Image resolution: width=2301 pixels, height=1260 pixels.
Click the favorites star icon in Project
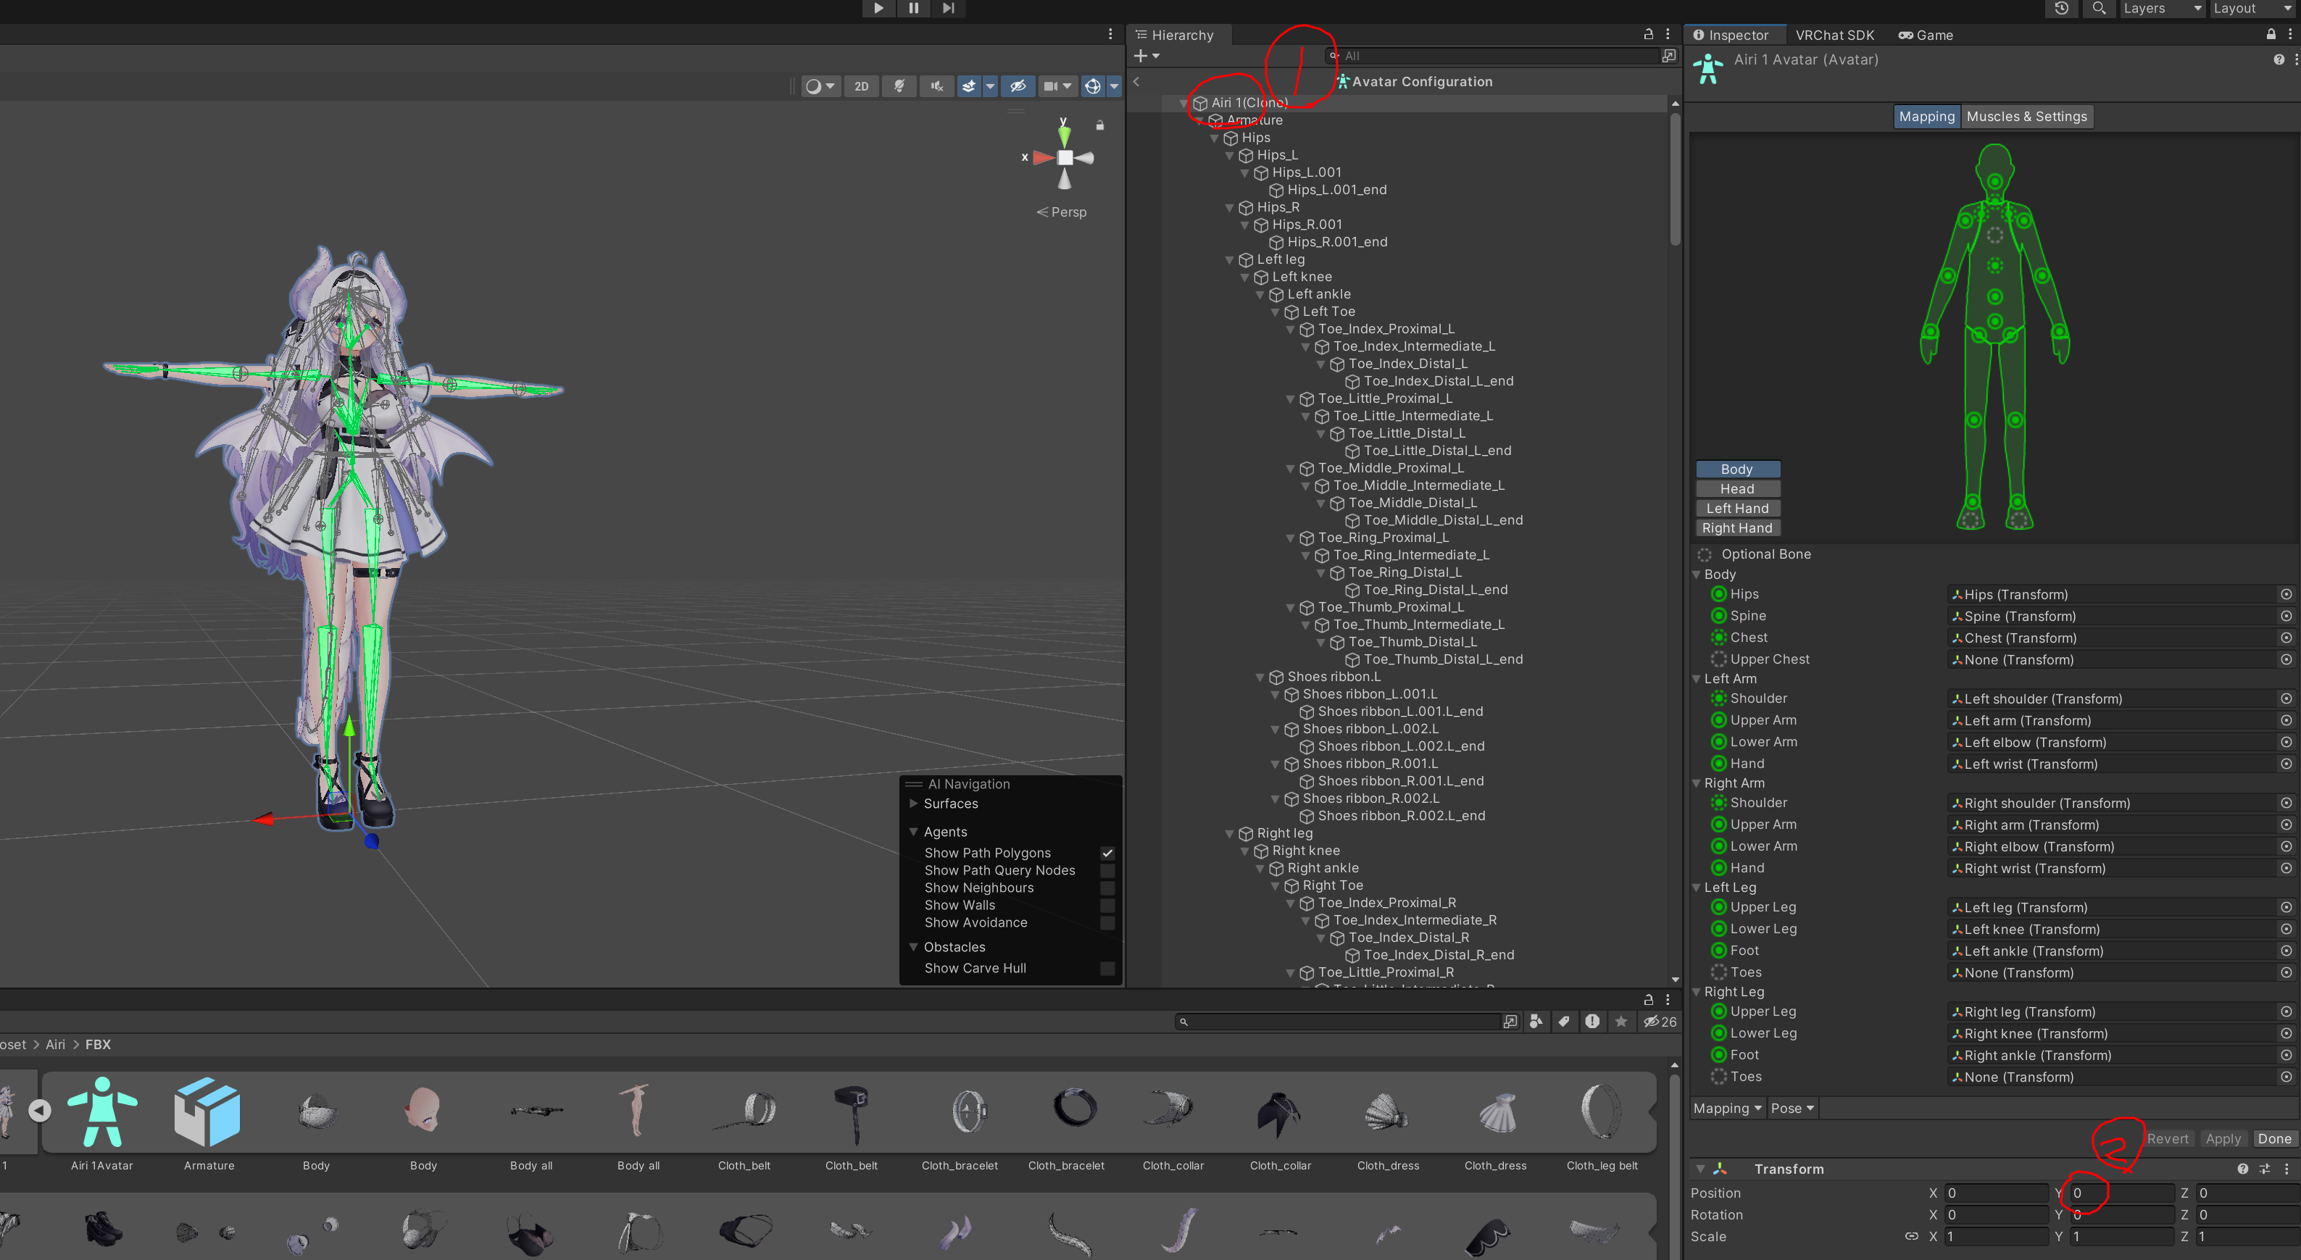pyautogui.click(x=1620, y=1022)
